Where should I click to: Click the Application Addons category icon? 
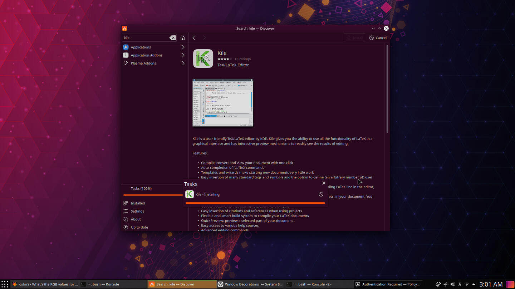click(x=126, y=55)
